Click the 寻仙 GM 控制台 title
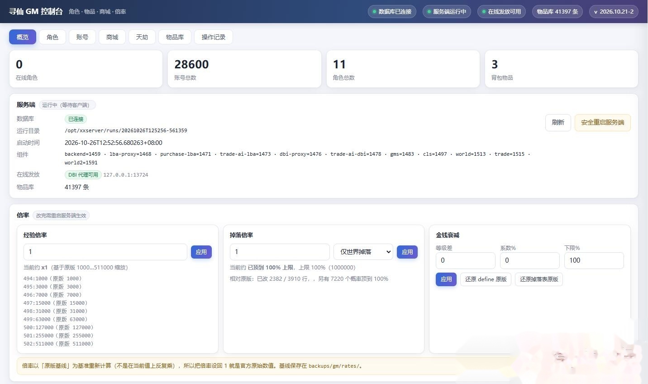Image resolution: width=648 pixels, height=384 pixels. pyautogui.click(x=36, y=11)
